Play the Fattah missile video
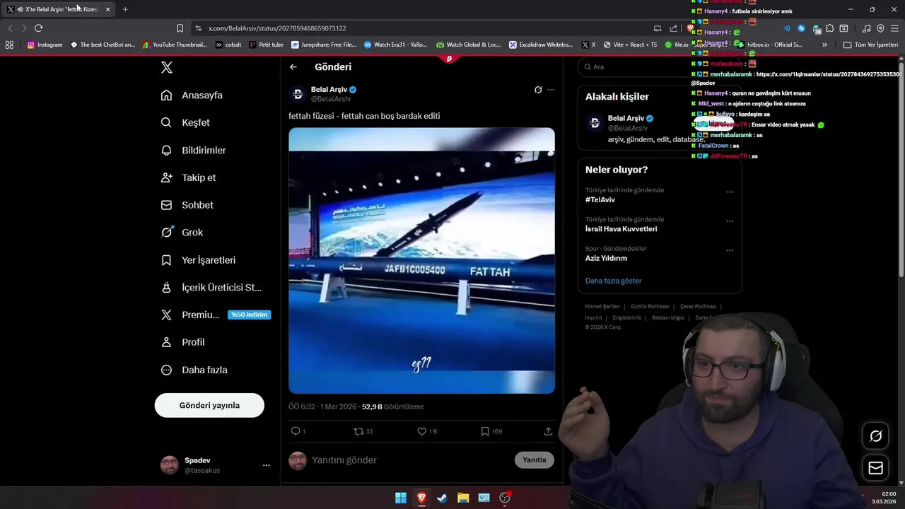Image resolution: width=905 pixels, height=509 pixels. tap(421, 260)
